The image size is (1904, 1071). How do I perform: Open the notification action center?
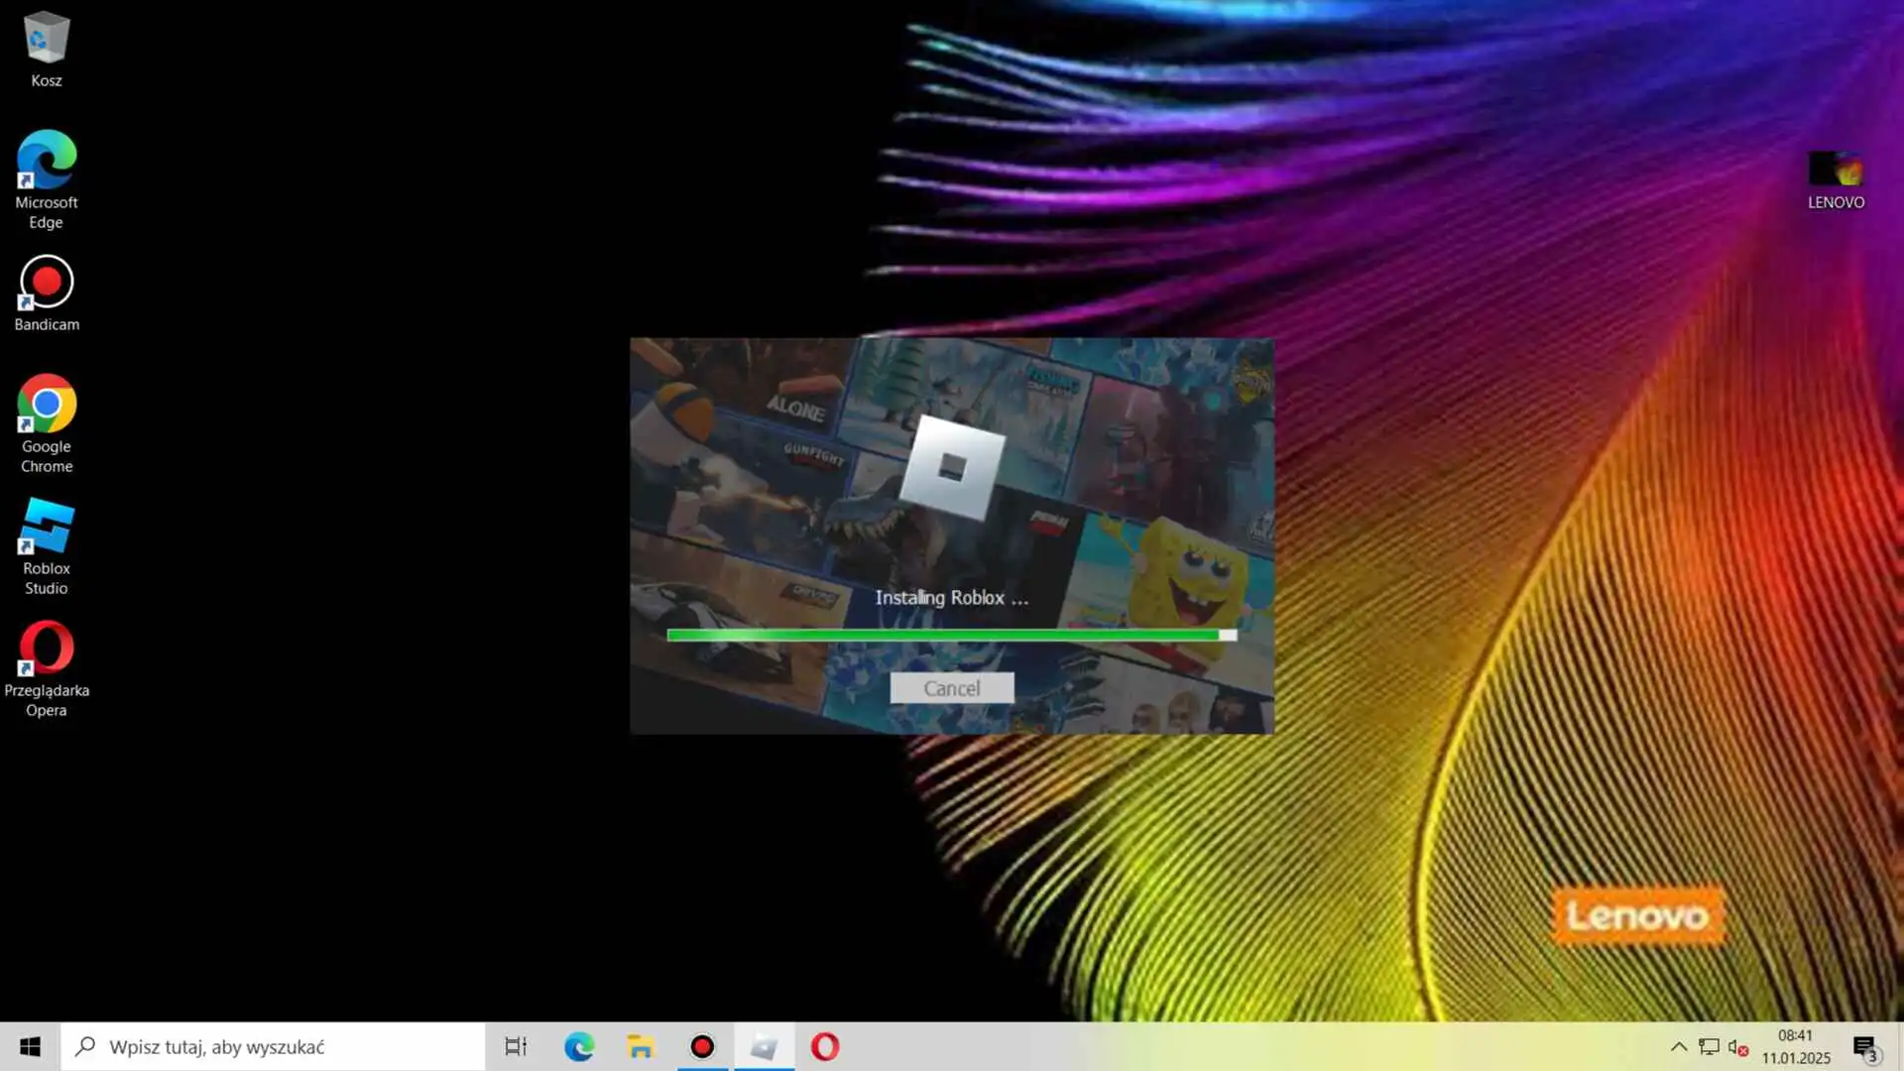[1864, 1046]
